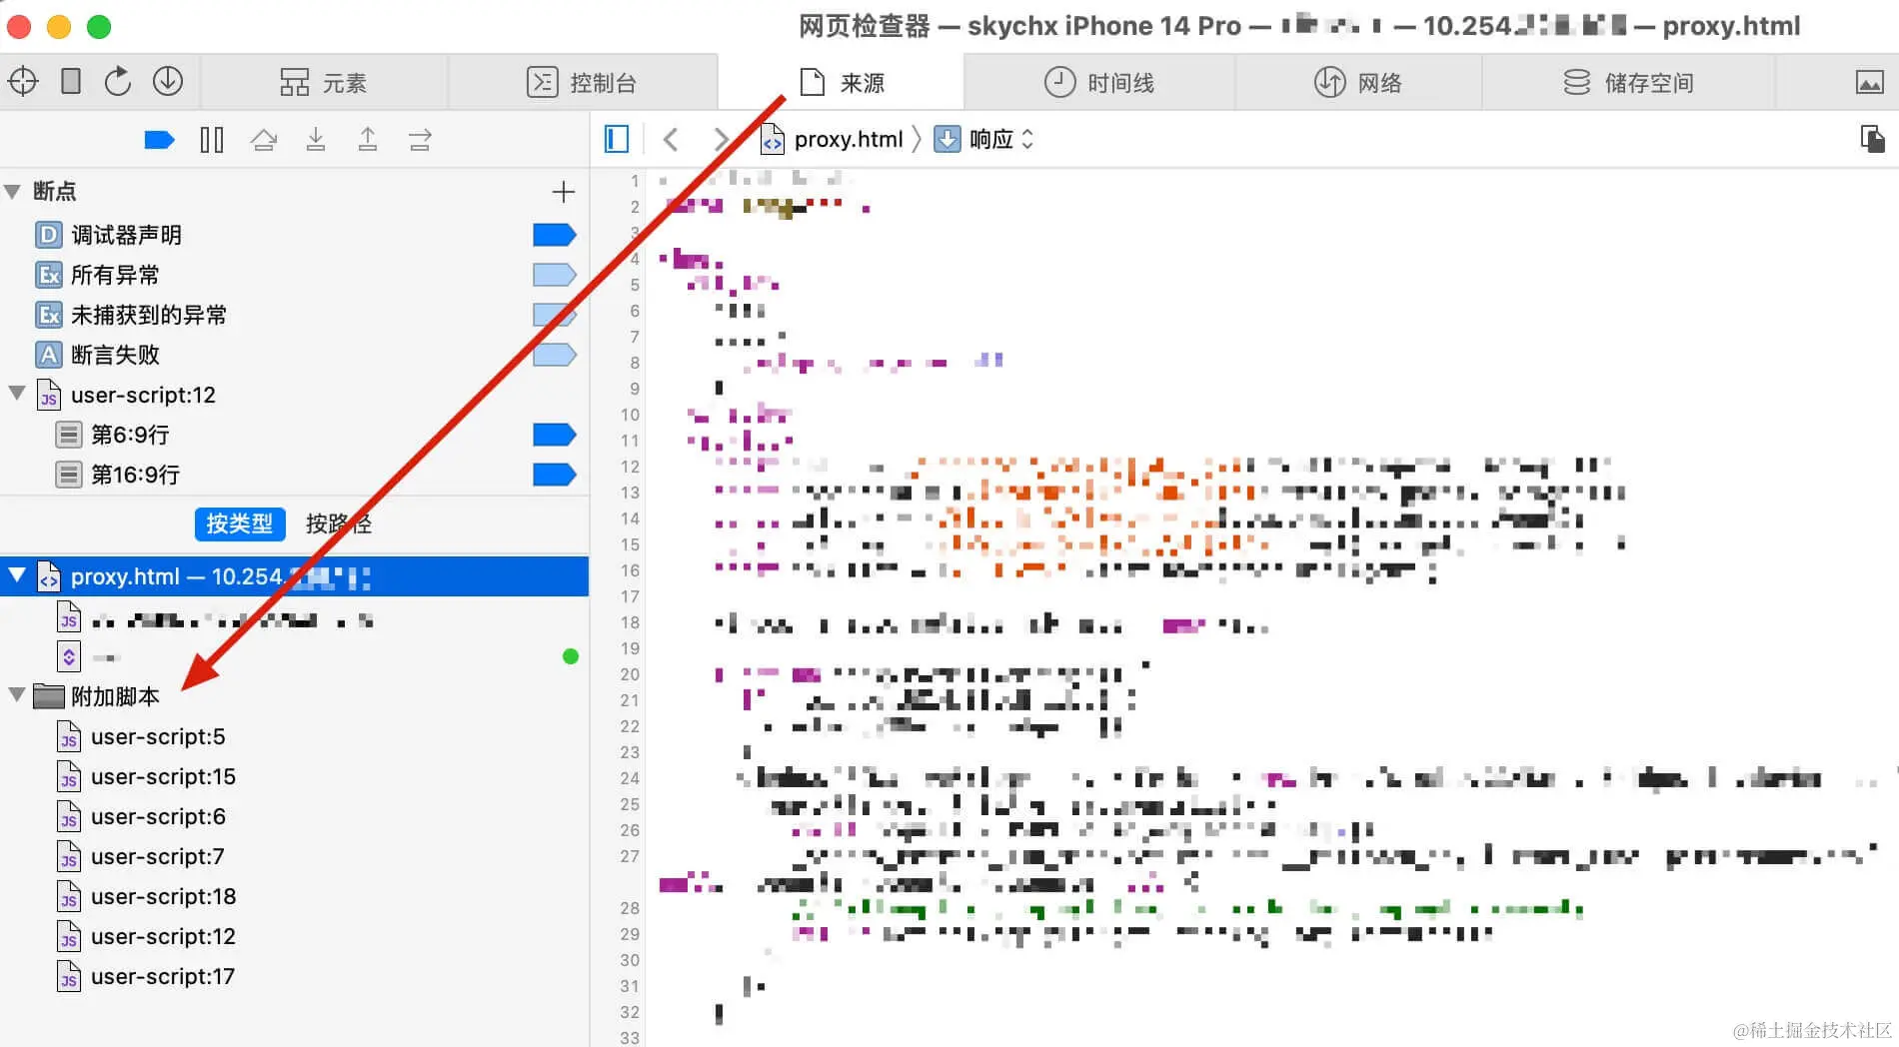Open user-script:15
This screenshot has height=1047, width=1899.
[294, 776]
